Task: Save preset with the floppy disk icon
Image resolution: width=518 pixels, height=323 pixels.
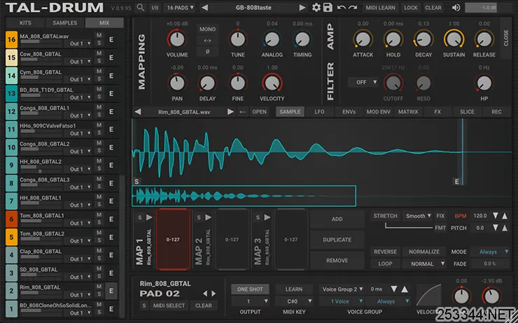Action: click(x=328, y=7)
